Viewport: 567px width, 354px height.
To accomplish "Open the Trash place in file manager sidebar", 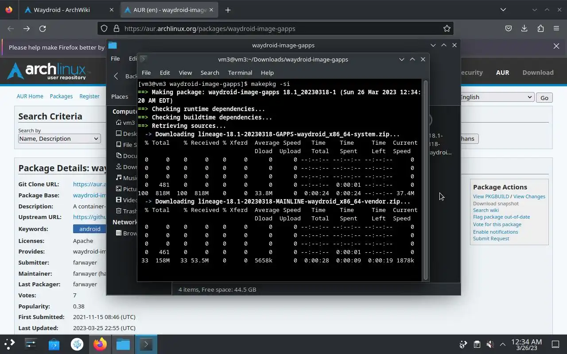I will pyautogui.click(x=127, y=211).
